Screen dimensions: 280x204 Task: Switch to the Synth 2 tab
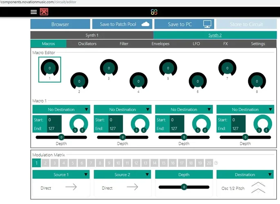tap(215, 35)
